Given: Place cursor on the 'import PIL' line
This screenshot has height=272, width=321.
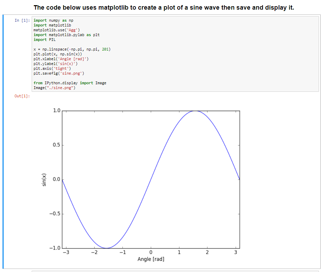Looking at the screenshot, I should 44,40.
